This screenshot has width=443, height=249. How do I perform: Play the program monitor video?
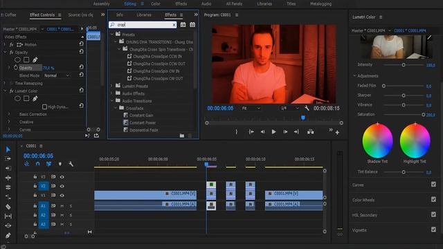pyautogui.click(x=273, y=132)
